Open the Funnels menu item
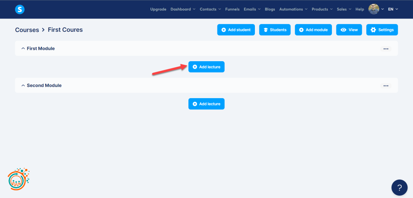The height and width of the screenshot is (198, 413). click(x=232, y=9)
